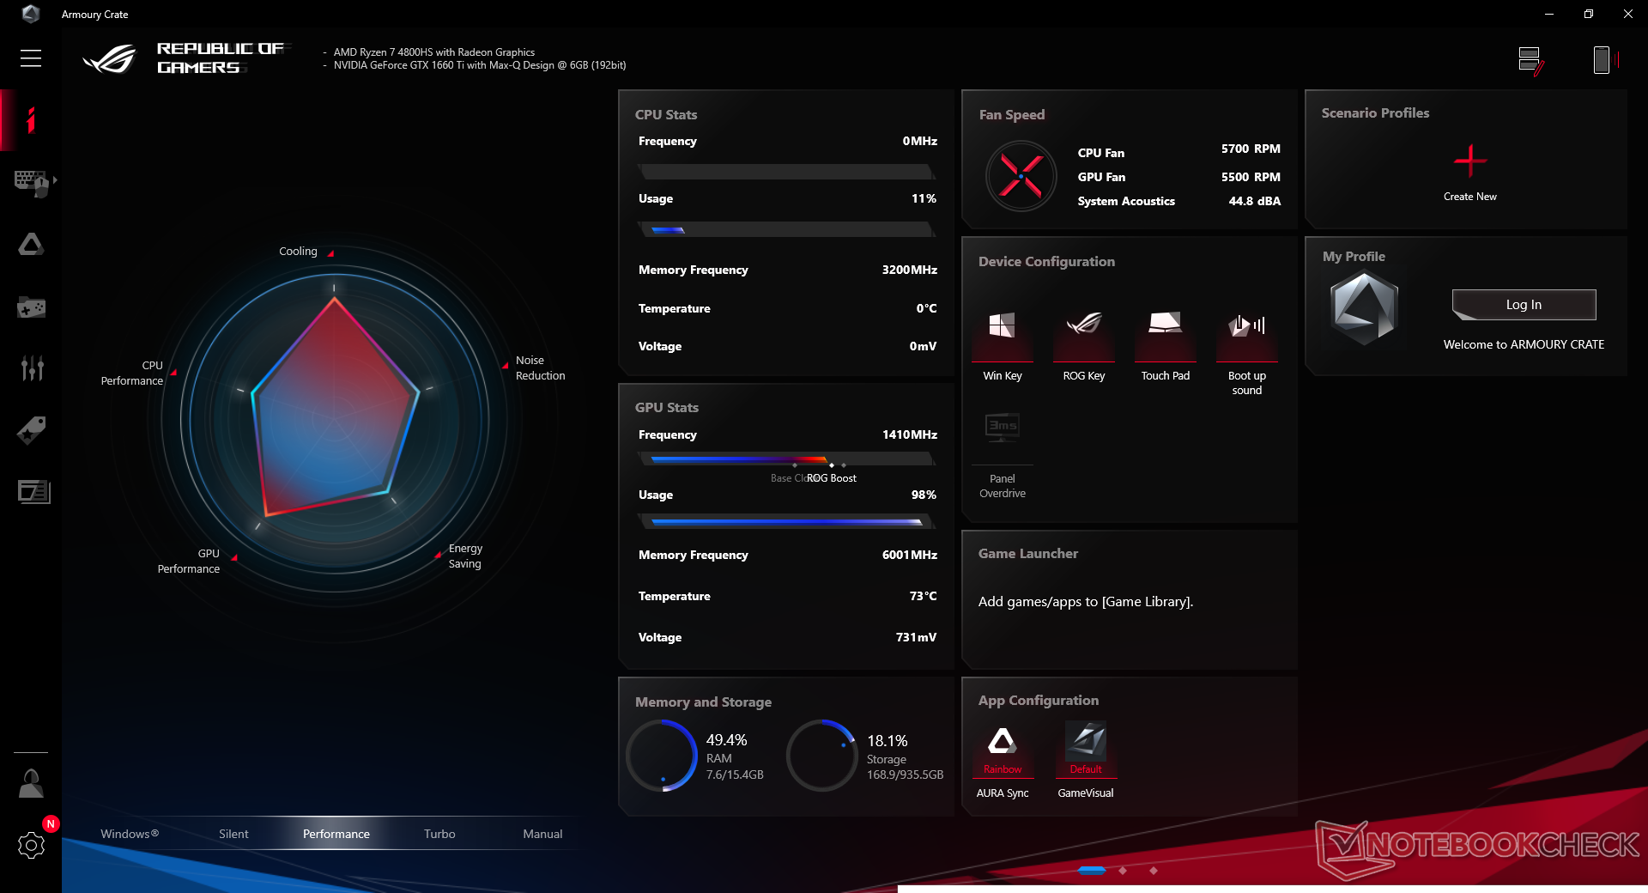Click the System Acoustics 44.8 dBA value
The height and width of the screenshot is (893, 1648).
(1254, 201)
